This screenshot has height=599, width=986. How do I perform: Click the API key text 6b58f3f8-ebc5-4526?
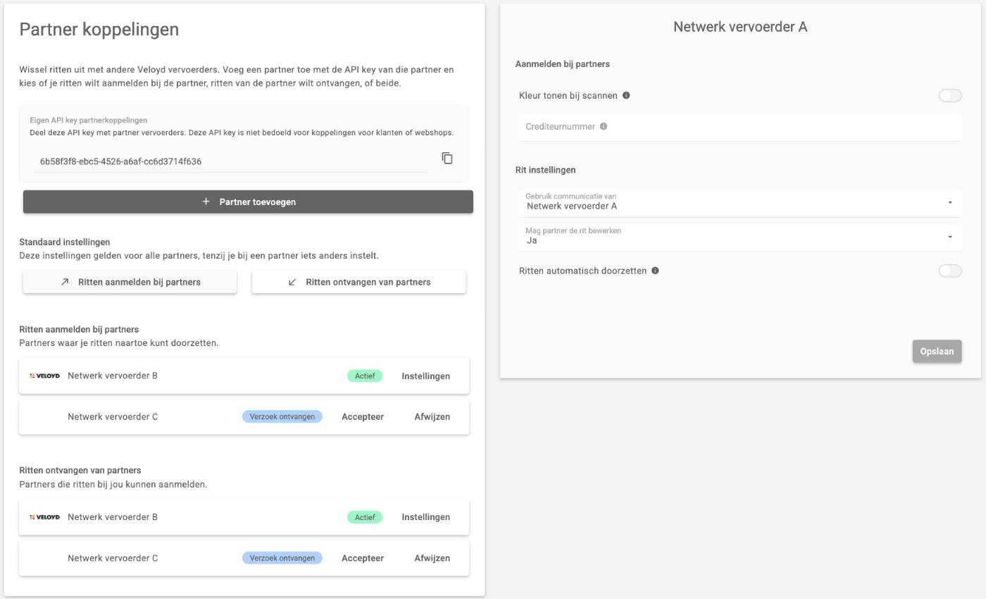(120, 161)
